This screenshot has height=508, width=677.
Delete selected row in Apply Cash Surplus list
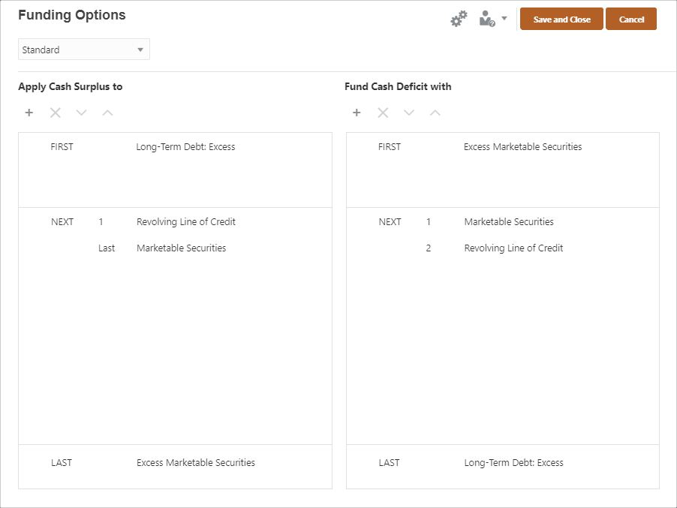click(x=55, y=112)
